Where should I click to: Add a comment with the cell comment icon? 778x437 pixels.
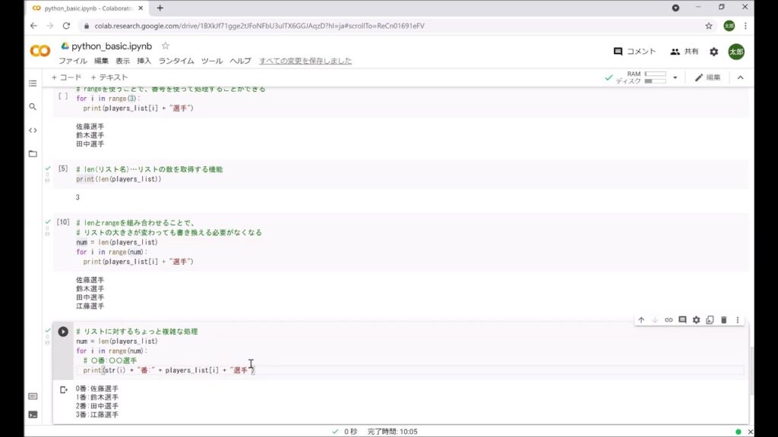point(682,319)
